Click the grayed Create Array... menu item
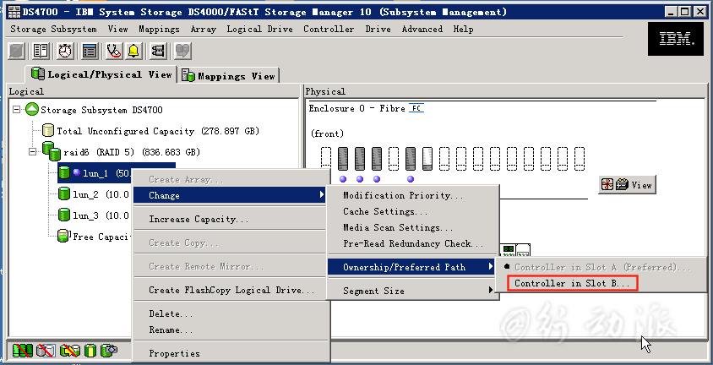This screenshot has width=713, height=365. [x=231, y=180]
